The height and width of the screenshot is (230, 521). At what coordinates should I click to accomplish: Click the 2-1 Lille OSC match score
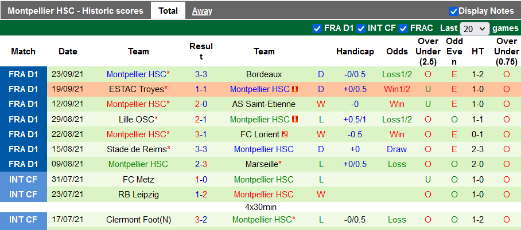pos(201,119)
